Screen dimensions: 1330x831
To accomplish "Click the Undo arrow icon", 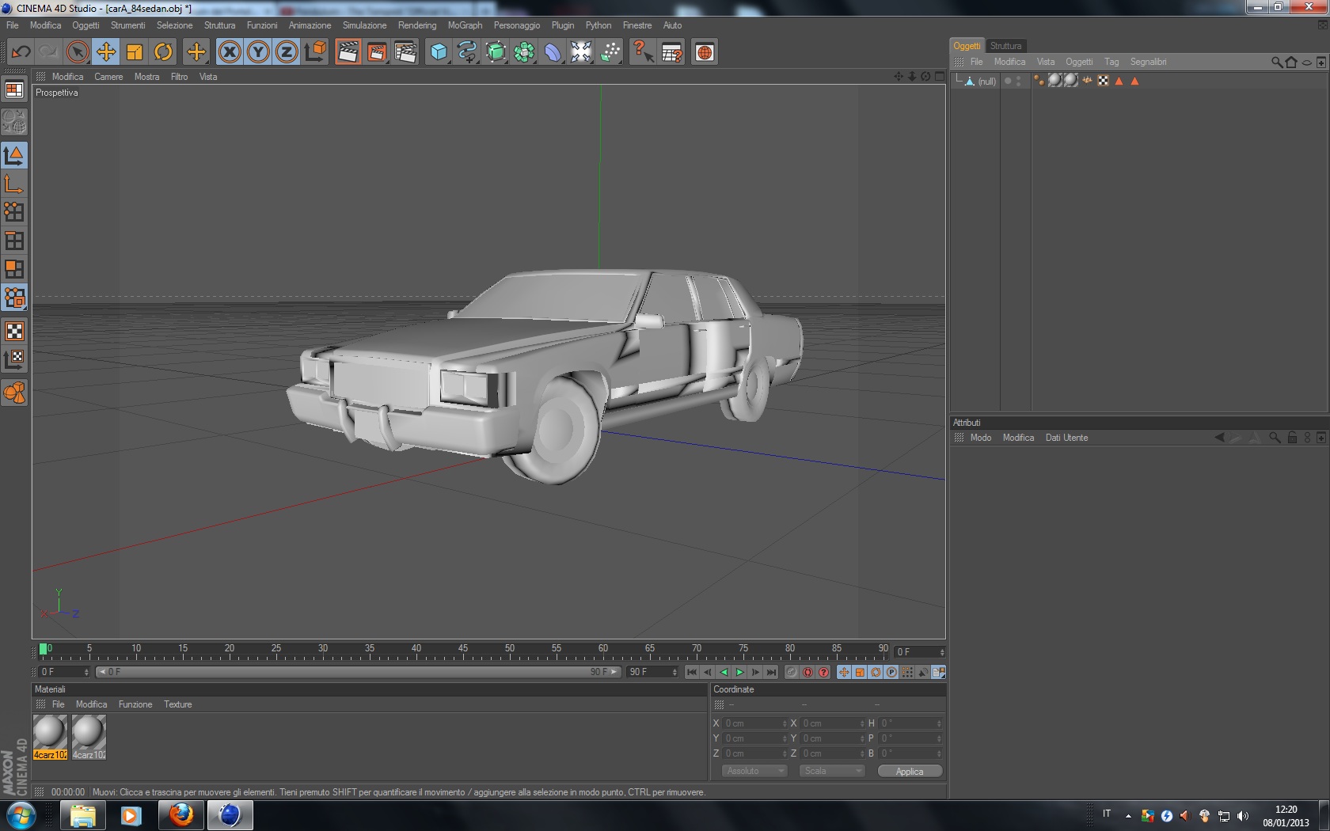I will coord(21,52).
